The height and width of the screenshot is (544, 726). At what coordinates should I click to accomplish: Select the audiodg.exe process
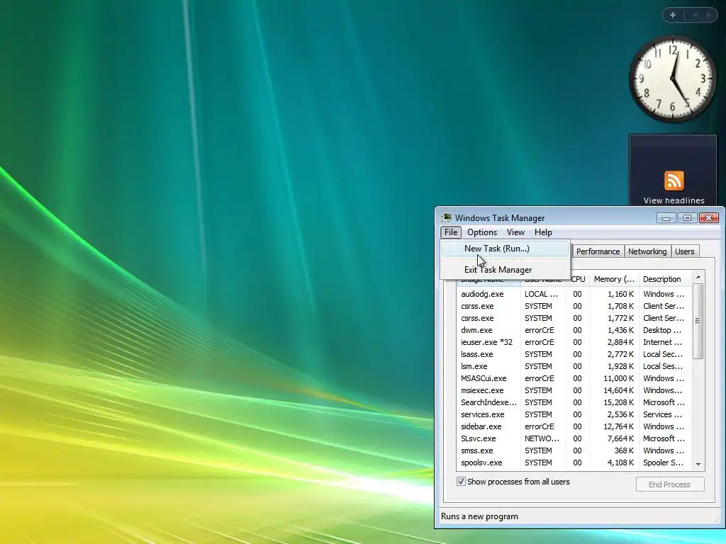point(574,294)
